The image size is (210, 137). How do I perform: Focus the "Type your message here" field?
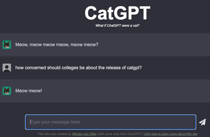coord(110,122)
